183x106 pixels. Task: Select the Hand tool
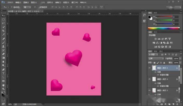[3, 85]
